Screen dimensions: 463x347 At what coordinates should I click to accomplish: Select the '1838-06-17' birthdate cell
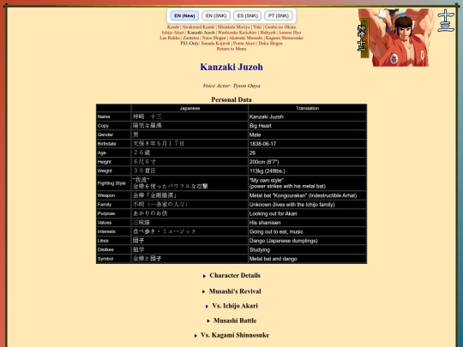click(x=307, y=144)
